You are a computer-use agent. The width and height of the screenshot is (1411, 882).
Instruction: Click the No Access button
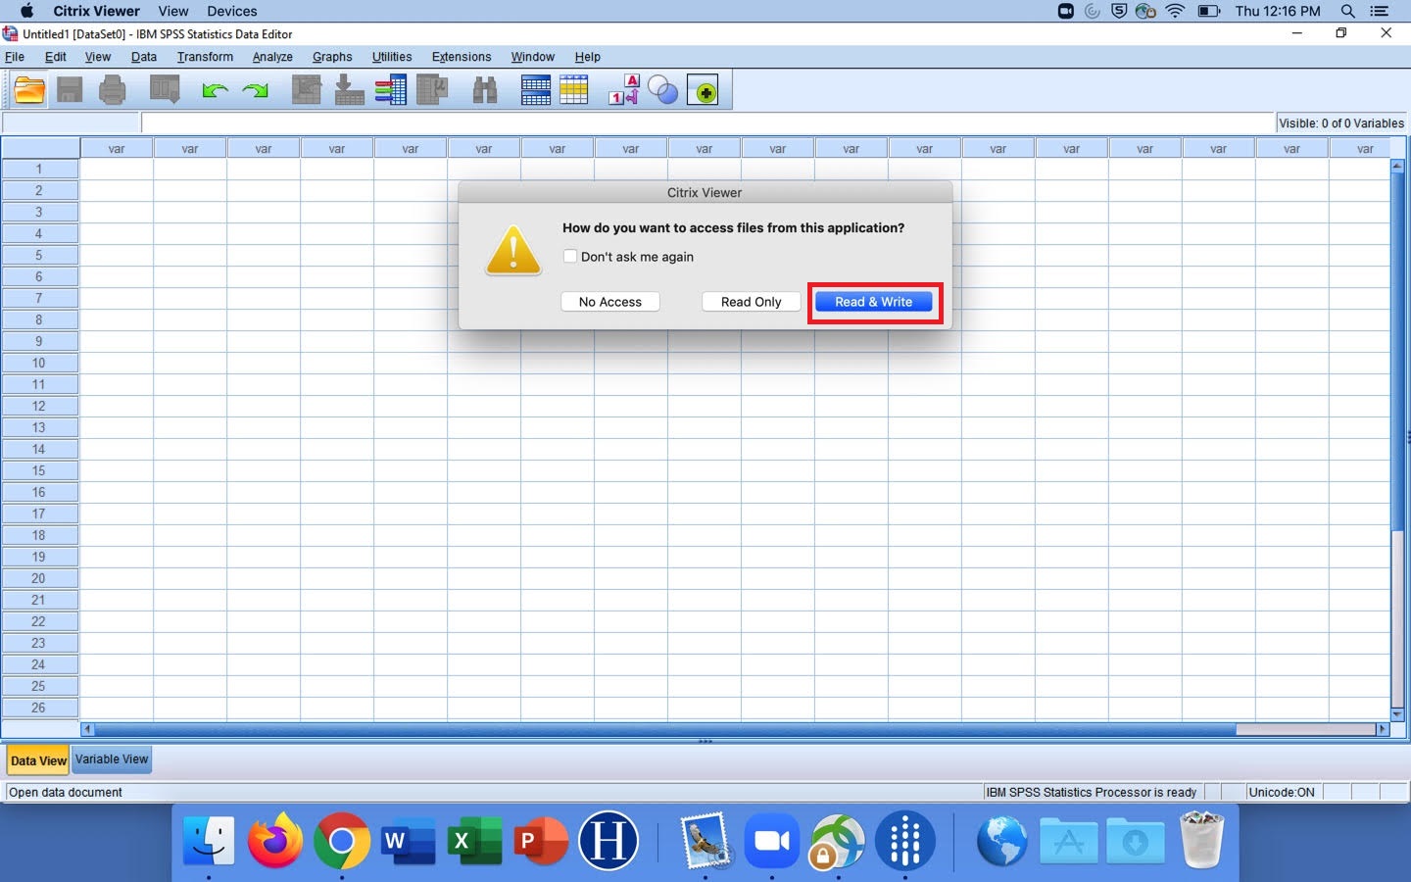coord(610,302)
